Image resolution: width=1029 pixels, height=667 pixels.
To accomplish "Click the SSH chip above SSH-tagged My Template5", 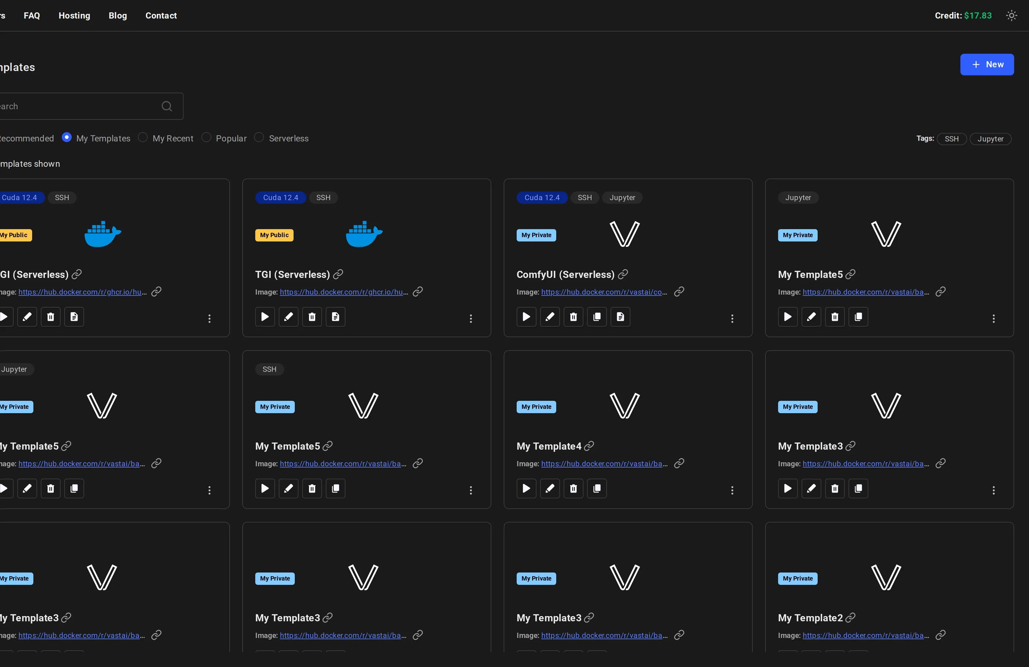I will pos(269,369).
